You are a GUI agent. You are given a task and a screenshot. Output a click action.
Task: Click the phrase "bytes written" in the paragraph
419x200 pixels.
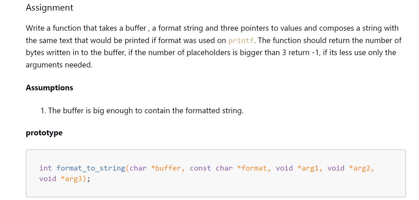click(x=48, y=53)
